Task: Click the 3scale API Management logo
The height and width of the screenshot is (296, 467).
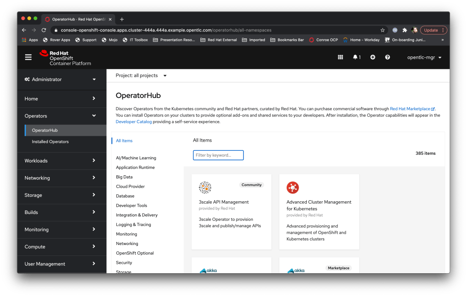Action: pos(205,187)
